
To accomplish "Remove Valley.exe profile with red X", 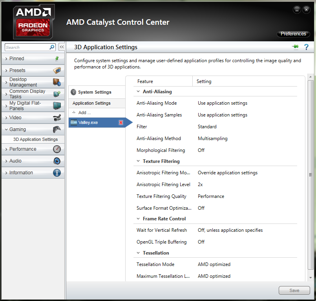I will point(121,122).
